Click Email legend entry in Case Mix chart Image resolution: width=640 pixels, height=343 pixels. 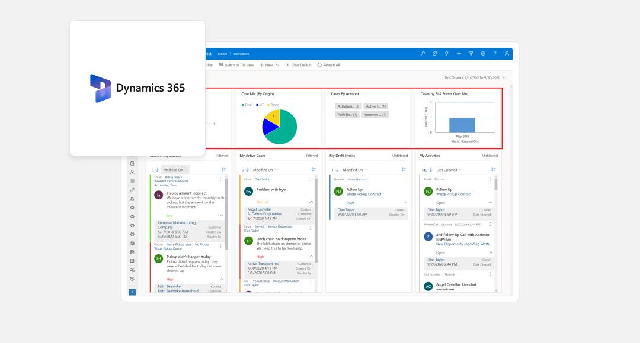[247, 105]
